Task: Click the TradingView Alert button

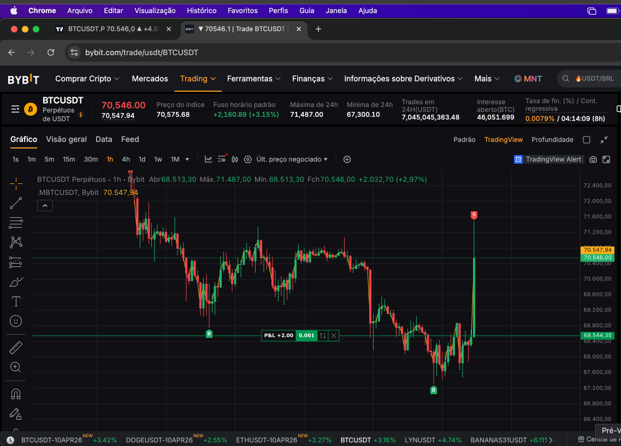Action: coord(548,159)
